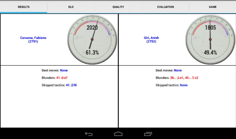The width and height of the screenshot is (236, 139).
Task: Open the Elo tab
Action: pyautogui.click(x=71, y=7)
